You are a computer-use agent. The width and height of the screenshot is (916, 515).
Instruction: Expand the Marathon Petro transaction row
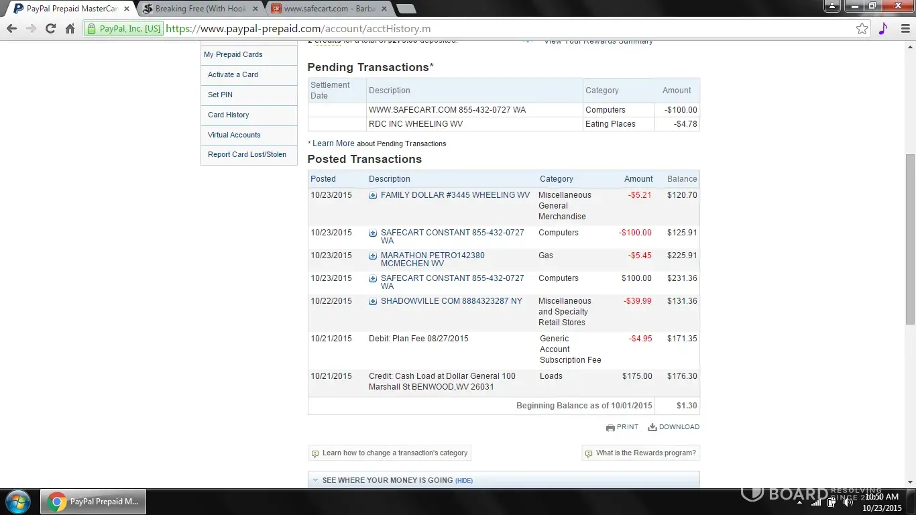pyautogui.click(x=373, y=256)
